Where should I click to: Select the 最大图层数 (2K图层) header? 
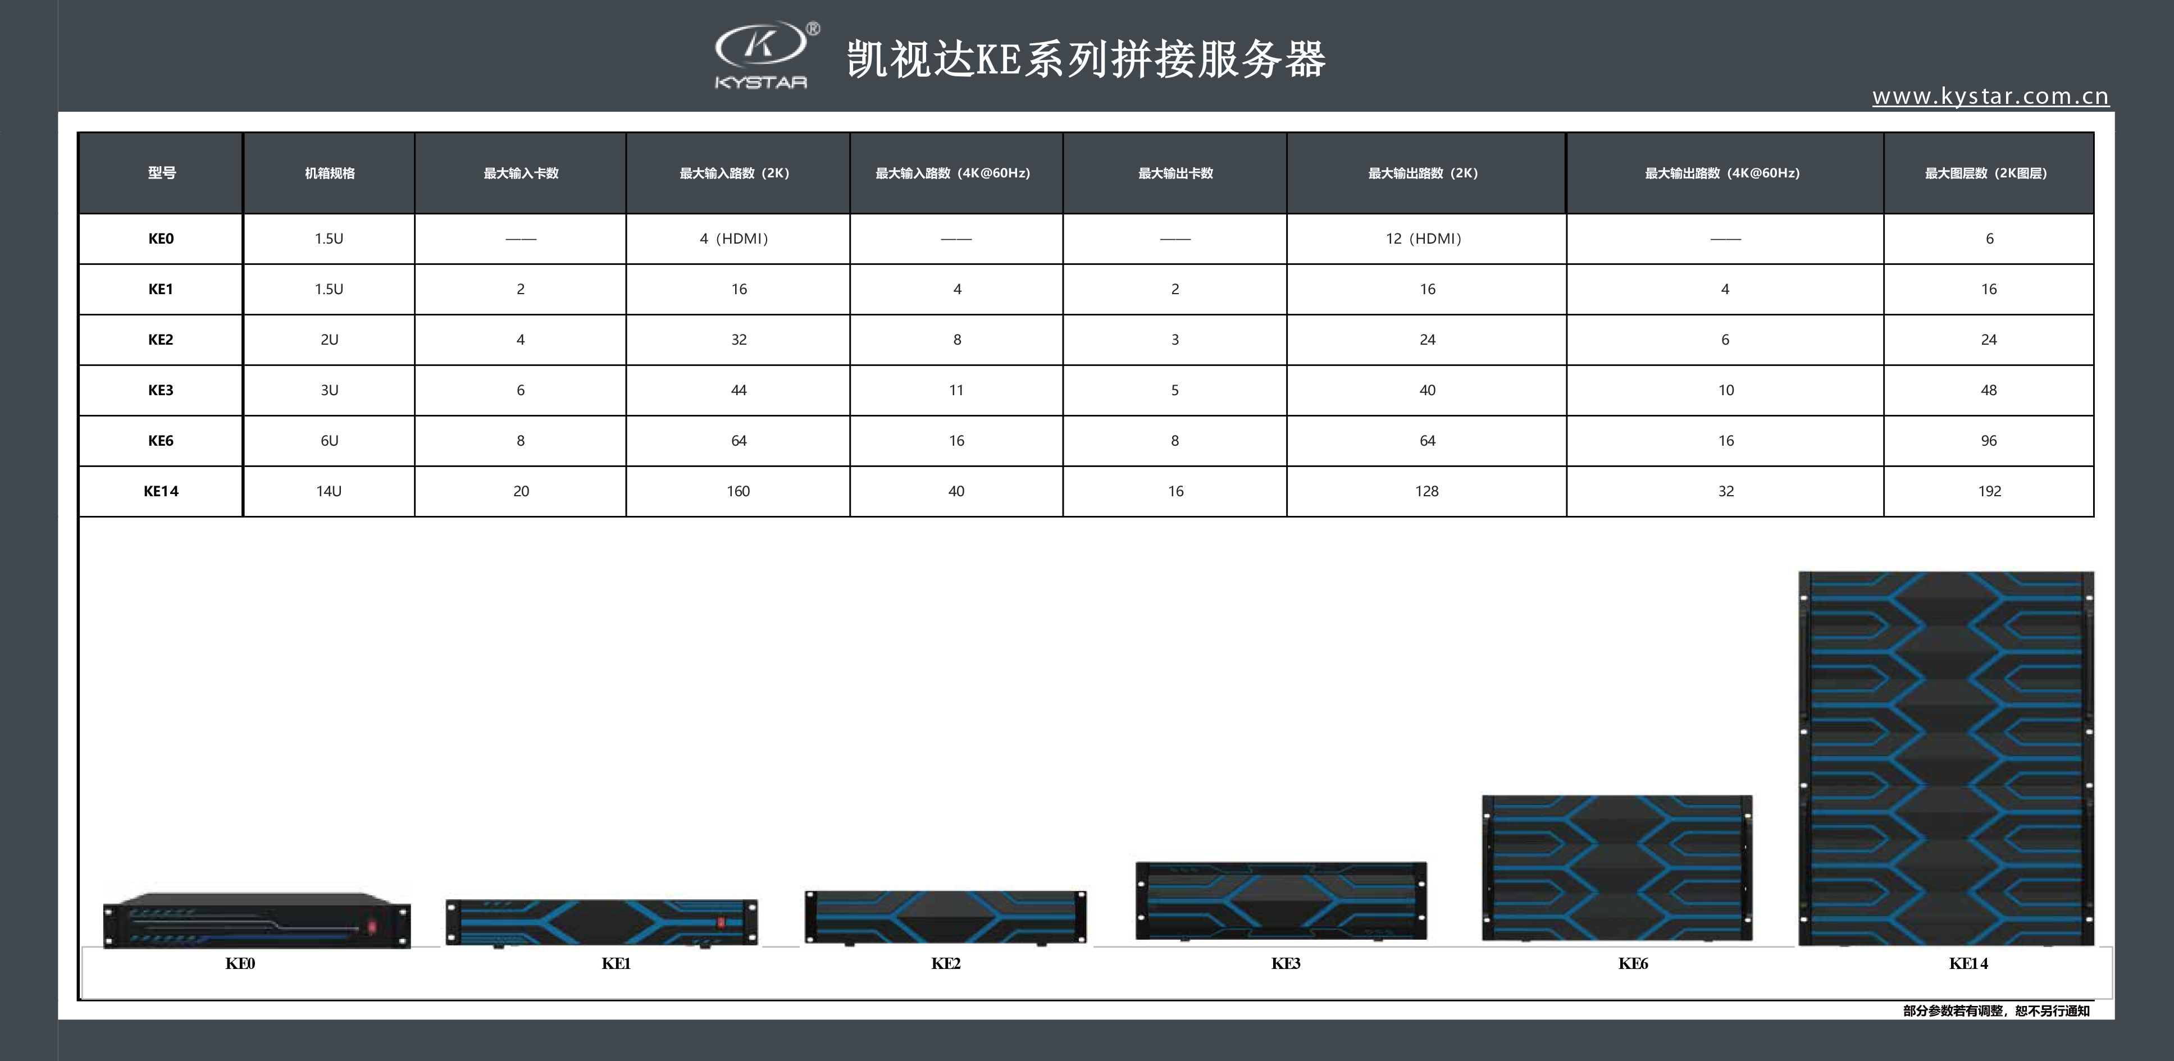point(1988,173)
